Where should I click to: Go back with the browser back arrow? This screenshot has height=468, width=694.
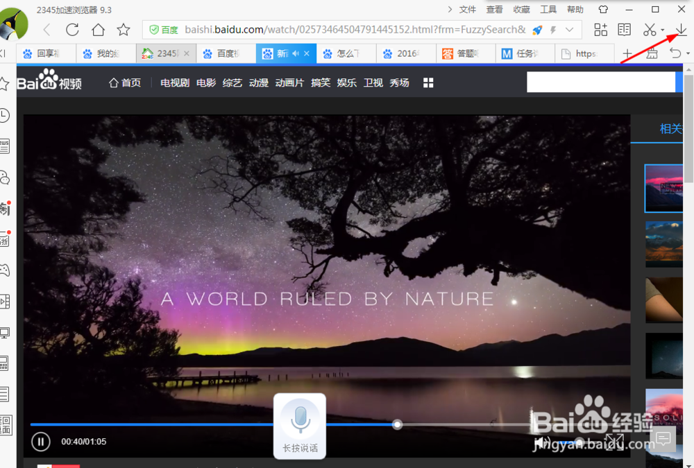47,30
